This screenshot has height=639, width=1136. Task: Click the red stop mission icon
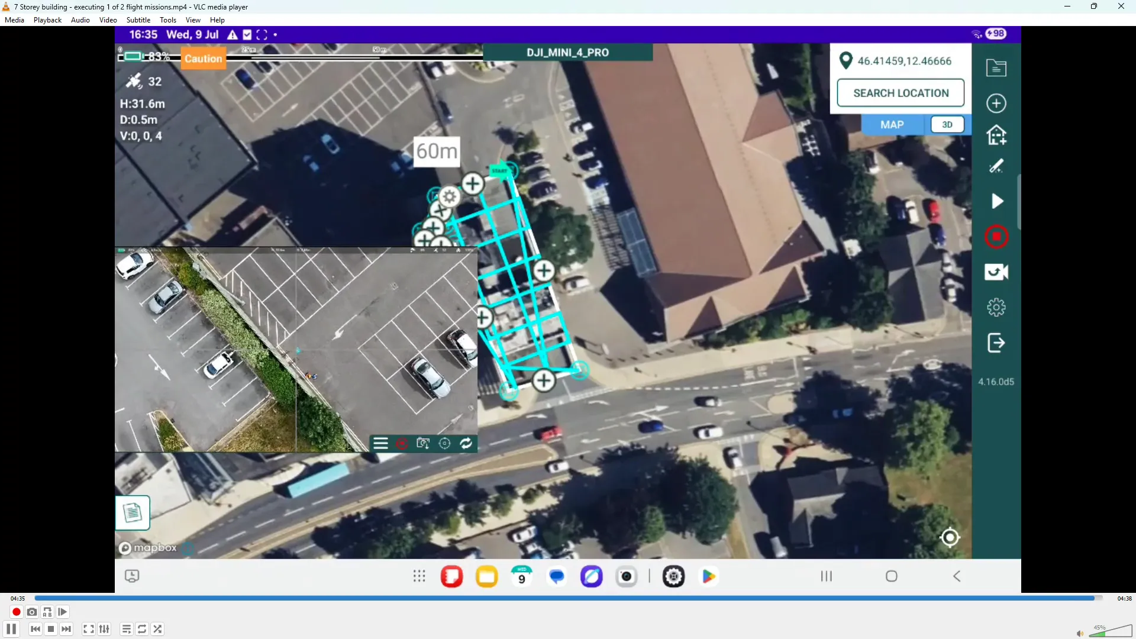996,237
